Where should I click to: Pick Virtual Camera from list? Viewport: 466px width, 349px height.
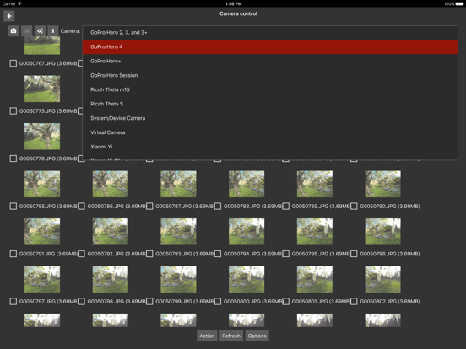[270, 132]
